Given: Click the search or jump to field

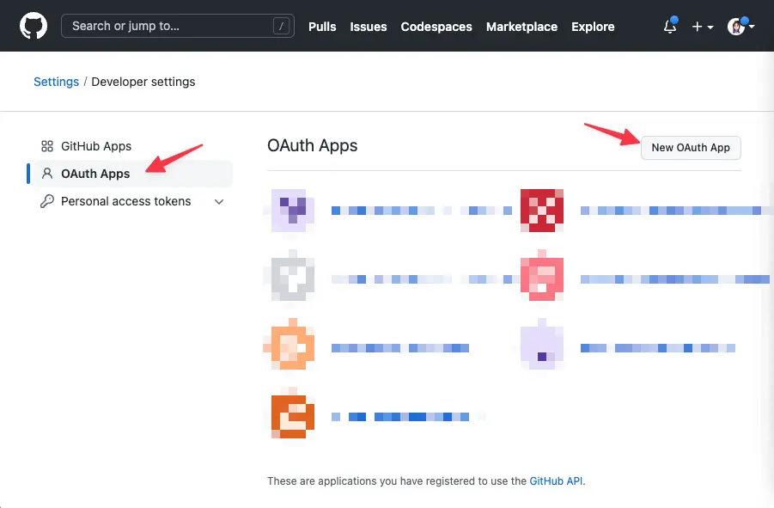Looking at the screenshot, I should (x=178, y=26).
